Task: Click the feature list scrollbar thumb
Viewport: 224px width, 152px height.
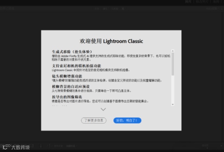Action: (173, 64)
